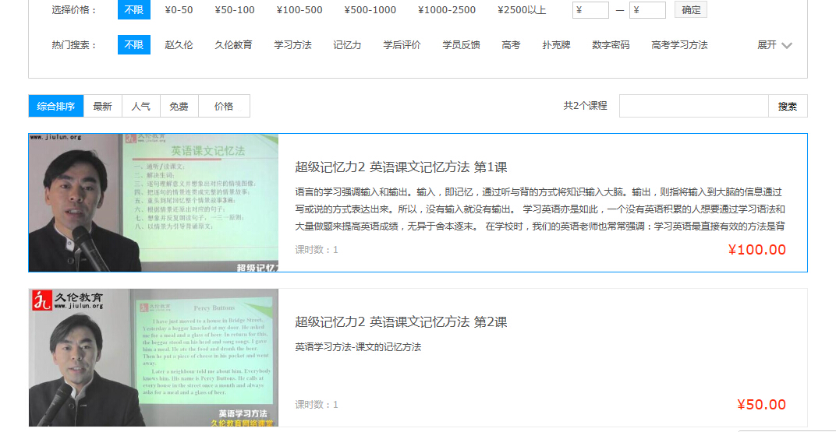Open the 第2课 course video thumbnail
This screenshot has height=432, width=836.
point(154,357)
